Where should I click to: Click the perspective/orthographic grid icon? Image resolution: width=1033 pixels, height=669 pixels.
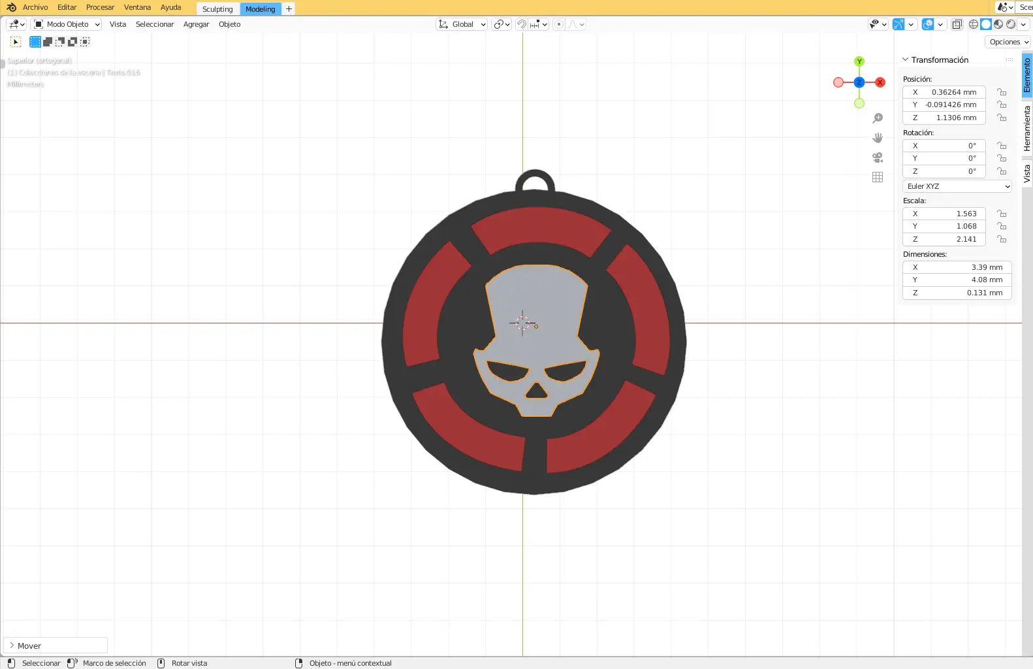878,177
